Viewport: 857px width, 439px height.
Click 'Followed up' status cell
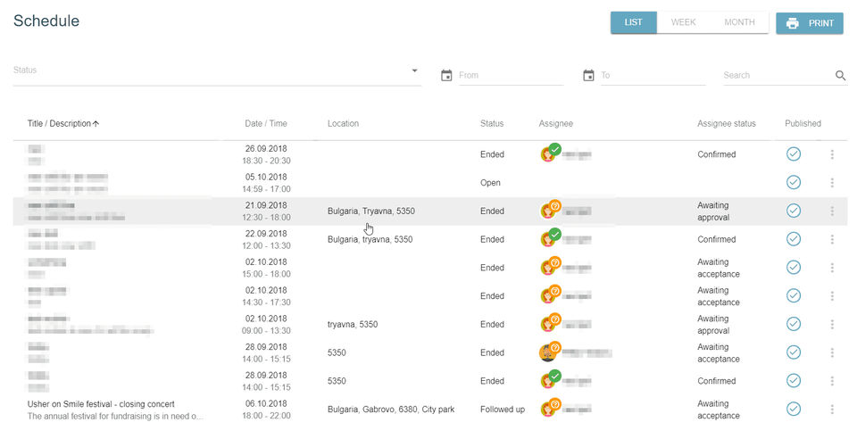(x=503, y=410)
